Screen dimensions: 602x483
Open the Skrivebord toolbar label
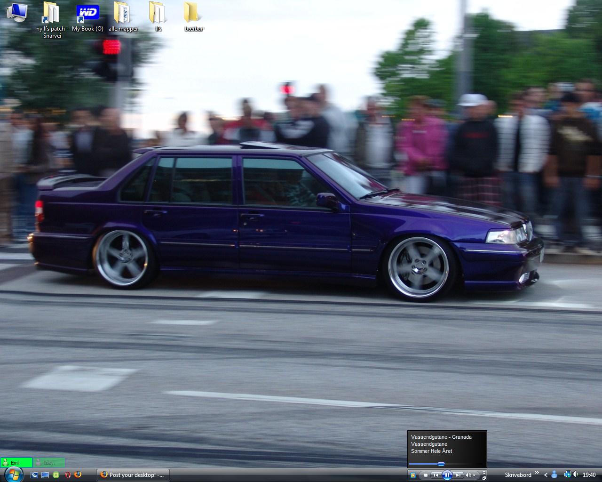[x=518, y=475]
